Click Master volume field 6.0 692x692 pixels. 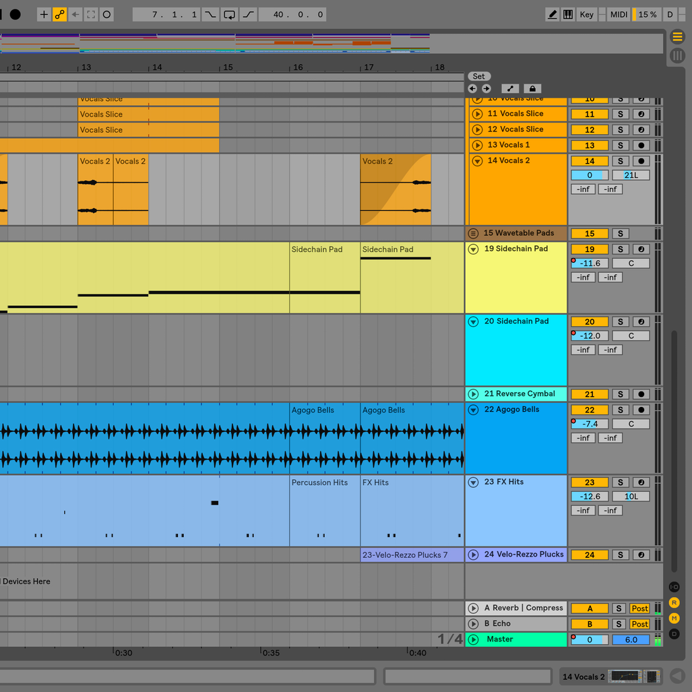pyautogui.click(x=631, y=640)
